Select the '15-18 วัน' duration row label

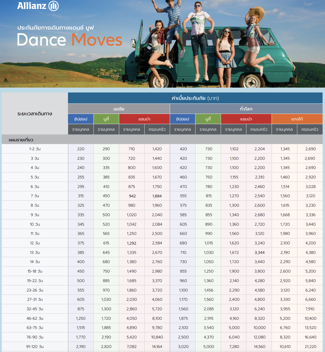(35, 271)
